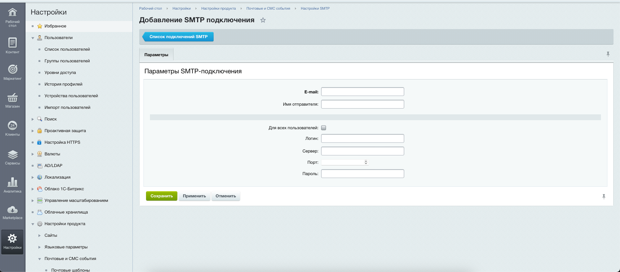
Task: Click the Управление масштабированием icon
Action: (x=40, y=201)
